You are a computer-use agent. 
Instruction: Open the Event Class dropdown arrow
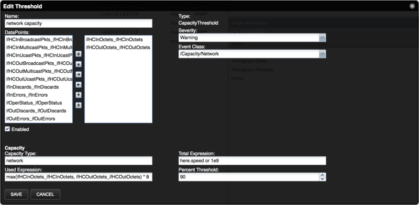323,54
